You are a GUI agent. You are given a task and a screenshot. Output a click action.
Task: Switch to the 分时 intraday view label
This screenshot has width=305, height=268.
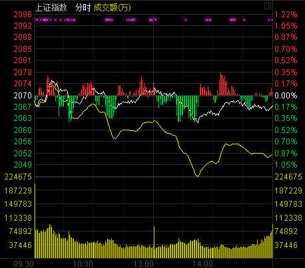click(x=83, y=7)
